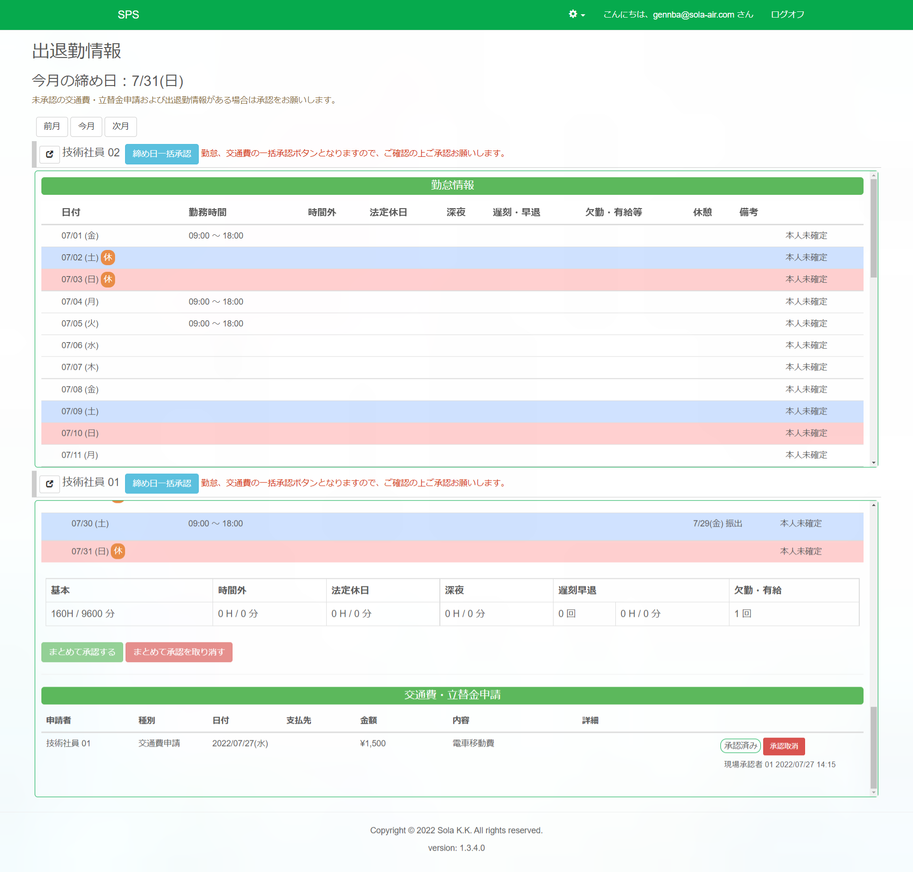Open the settings gear dropdown in the header
Viewport: 913px width, 872px height.
pyautogui.click(x=576, y=14)
